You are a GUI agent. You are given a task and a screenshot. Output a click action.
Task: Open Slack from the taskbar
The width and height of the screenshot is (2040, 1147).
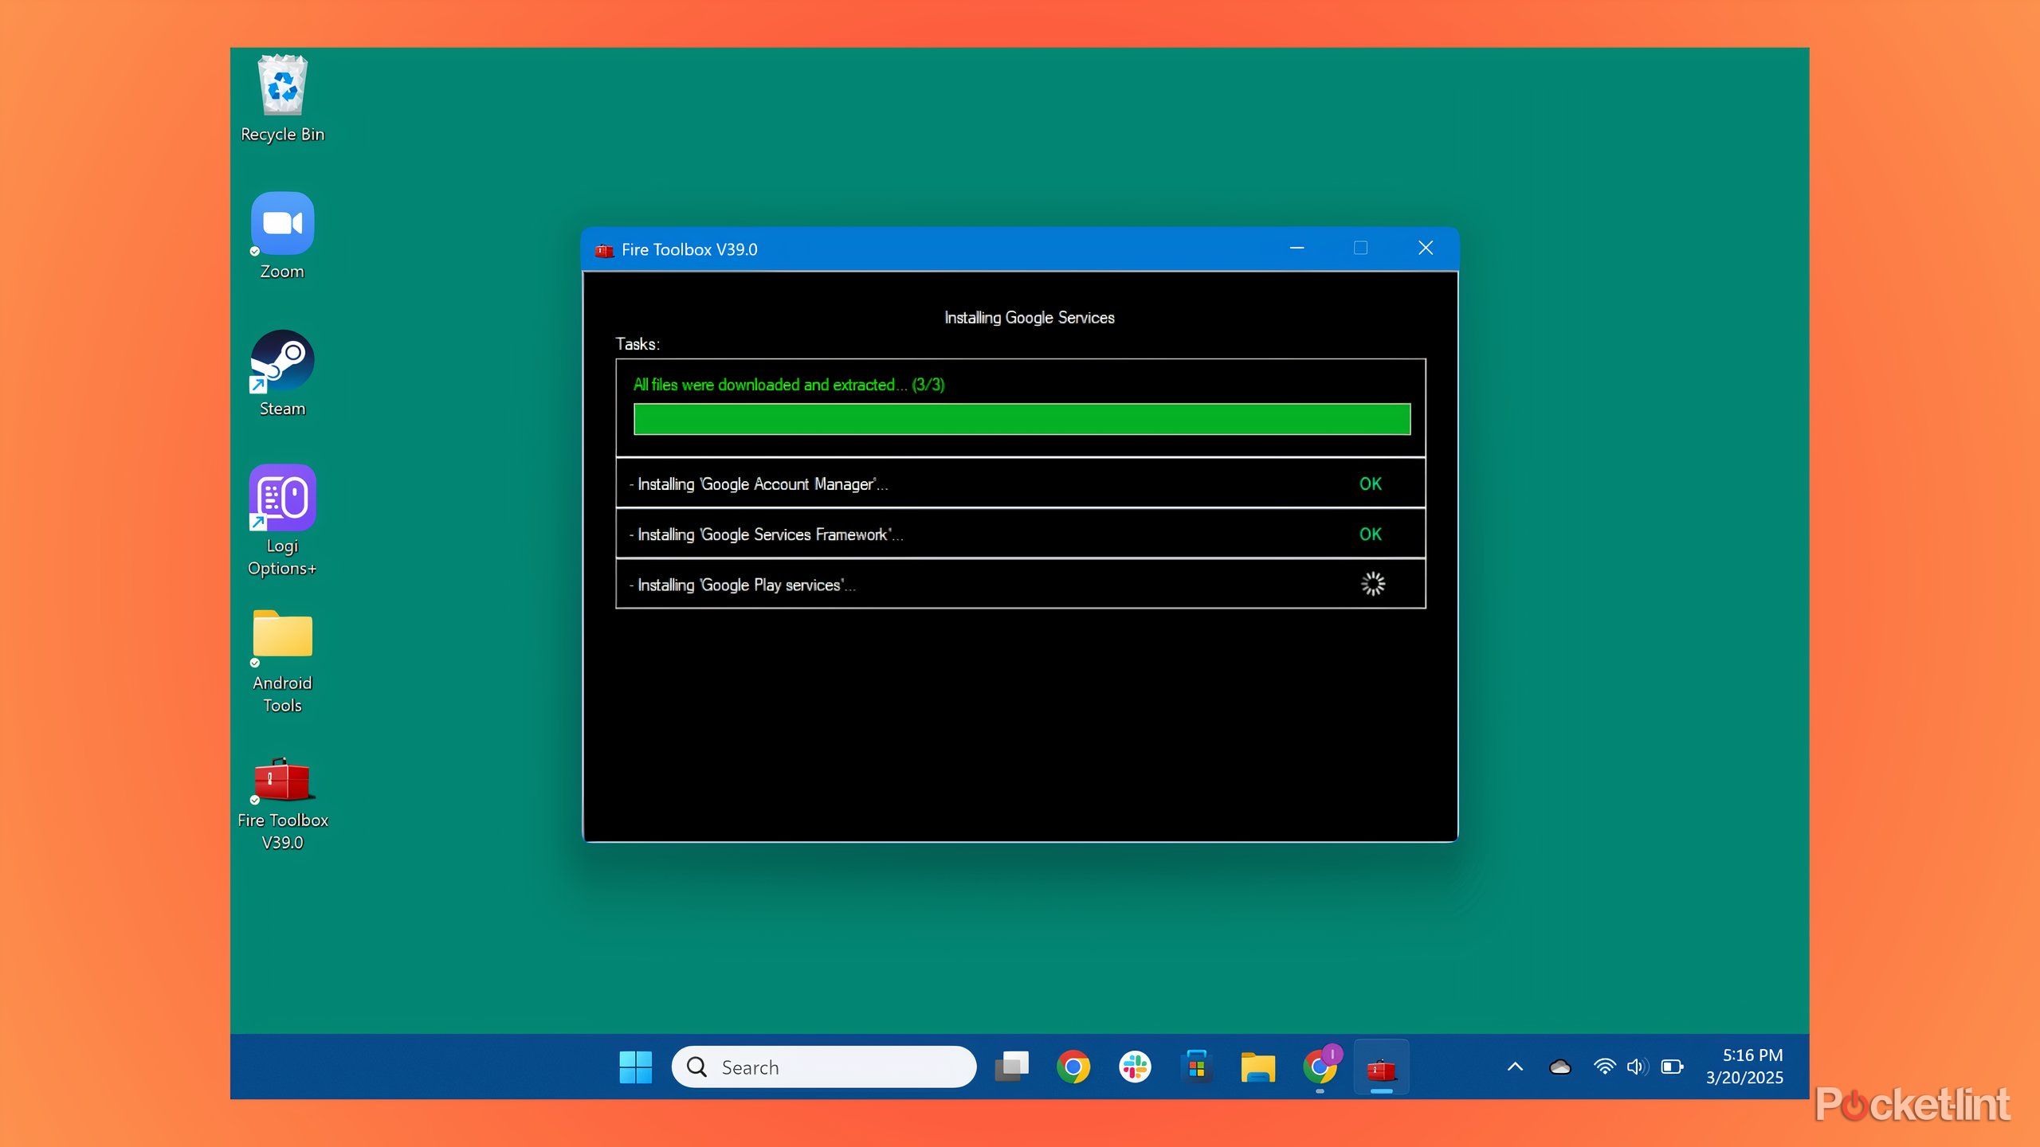(x=1135, y=1067)
